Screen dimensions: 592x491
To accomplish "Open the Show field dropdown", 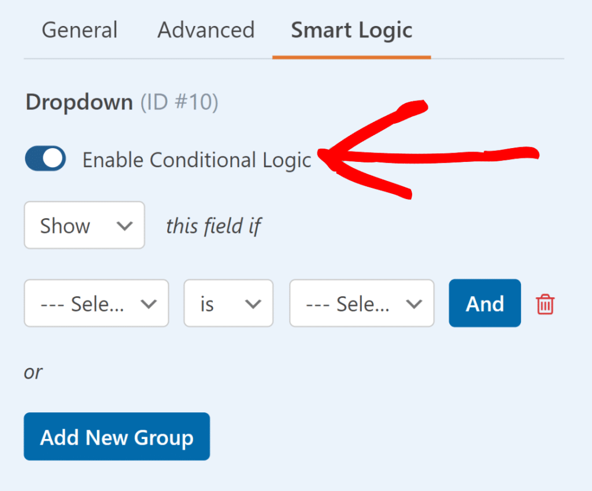I will (x=84, y=226).
